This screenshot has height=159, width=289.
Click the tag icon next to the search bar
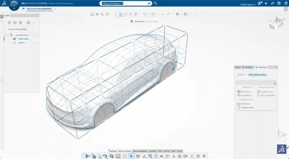[x=155, y=3]
